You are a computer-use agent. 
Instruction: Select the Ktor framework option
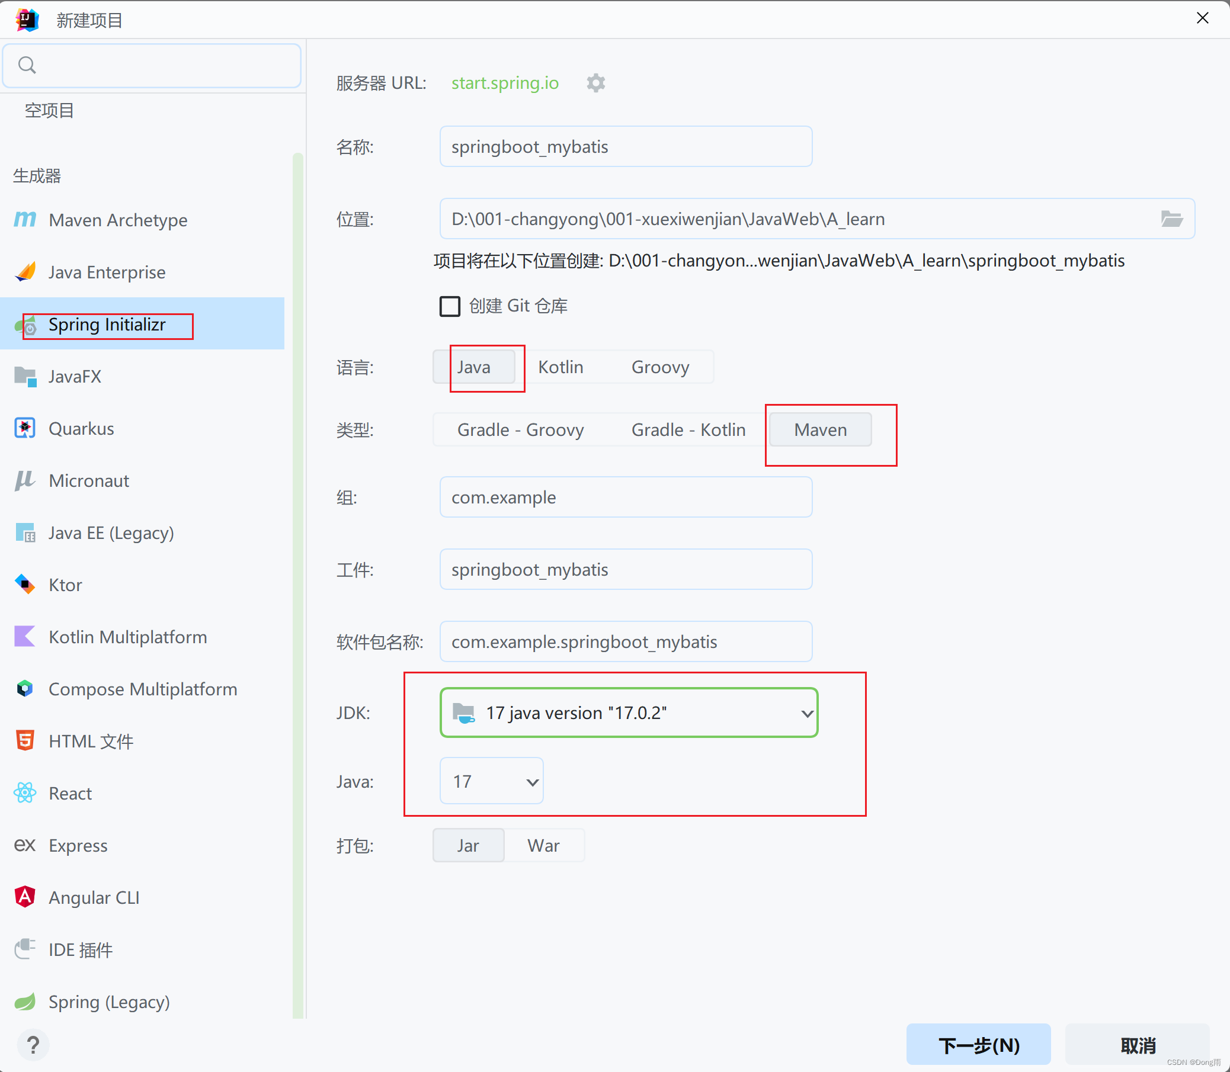(x=65, y=585)
